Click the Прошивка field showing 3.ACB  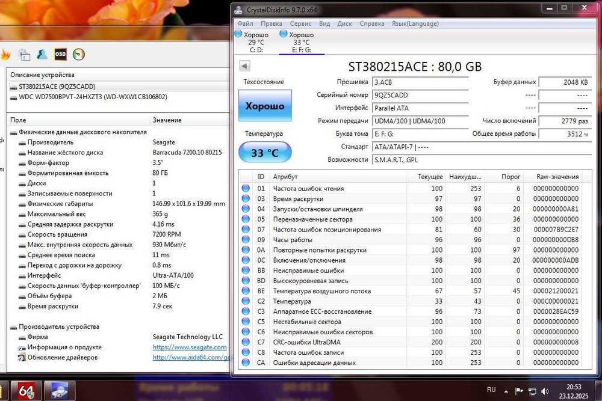click(420, 82)
